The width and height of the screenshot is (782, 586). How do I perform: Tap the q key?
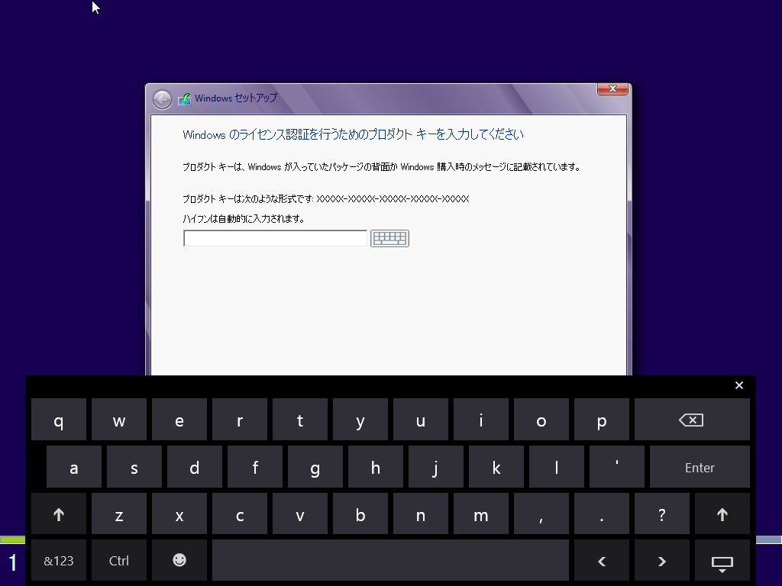pos(59,420)
